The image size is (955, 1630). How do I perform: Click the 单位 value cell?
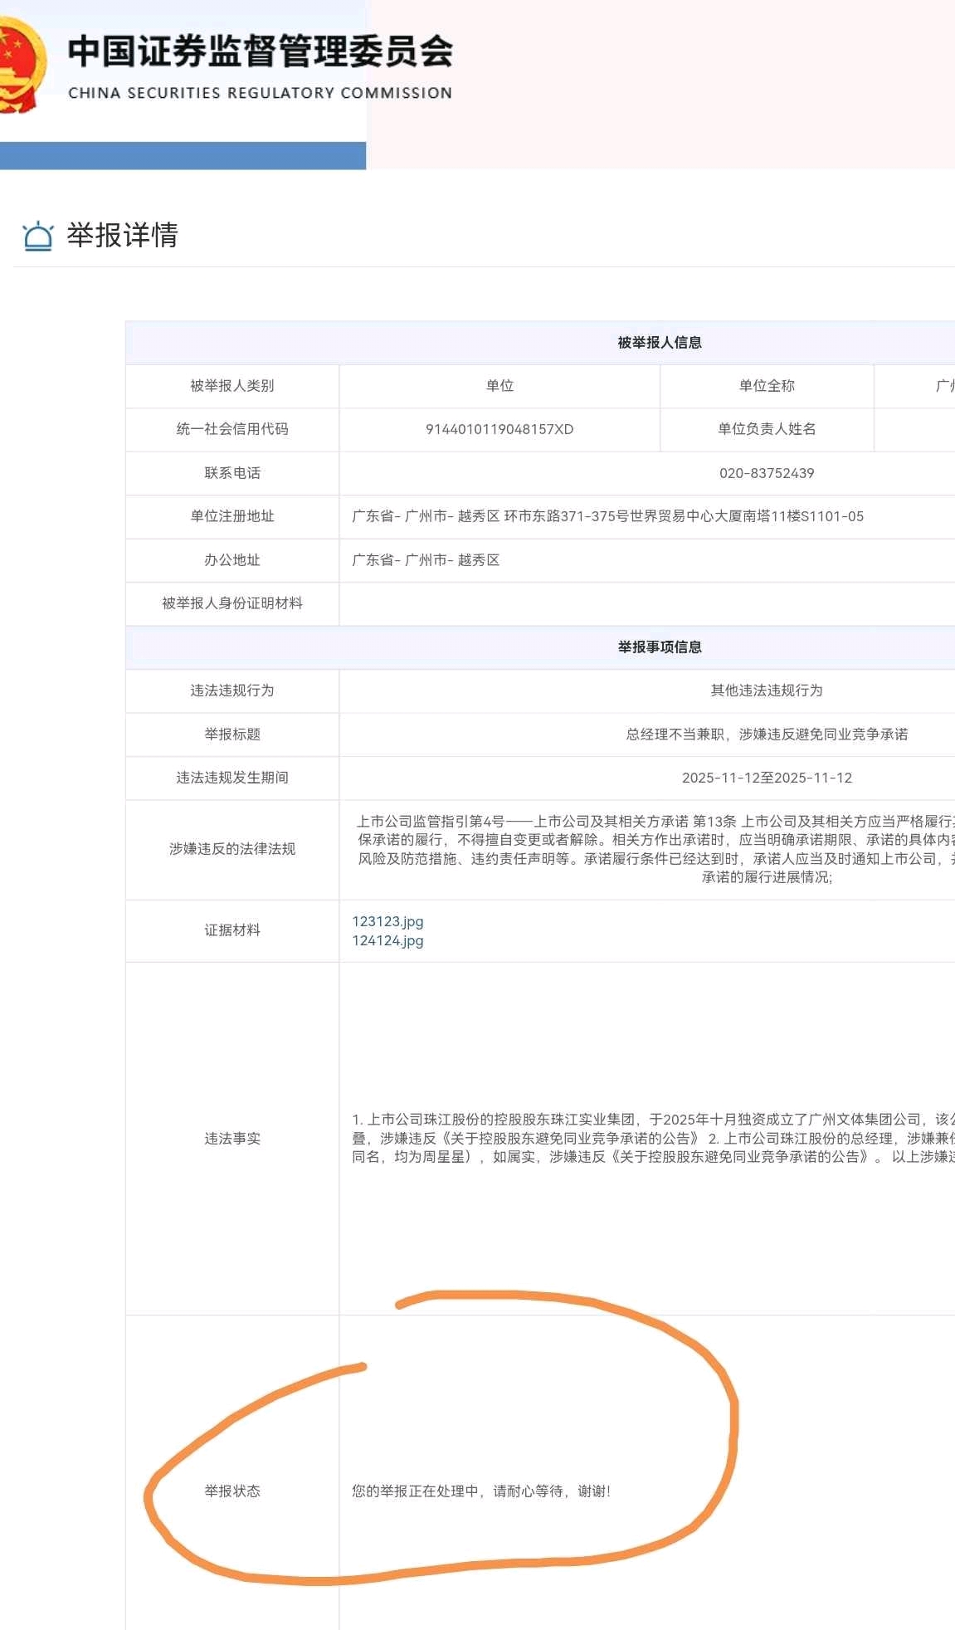(499, 386)
